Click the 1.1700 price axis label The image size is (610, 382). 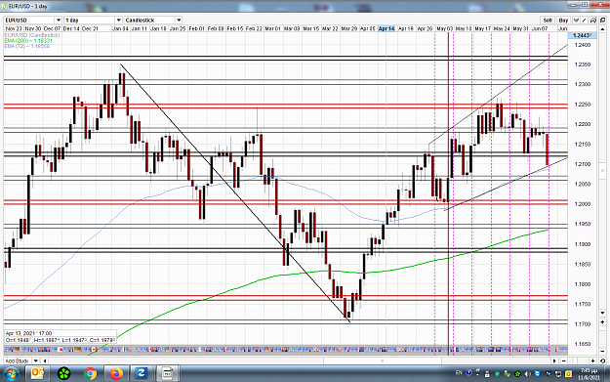pos(583,324)
